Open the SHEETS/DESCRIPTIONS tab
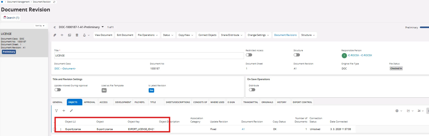The height and width of the screenshot is (136, 429). (178, 102)
